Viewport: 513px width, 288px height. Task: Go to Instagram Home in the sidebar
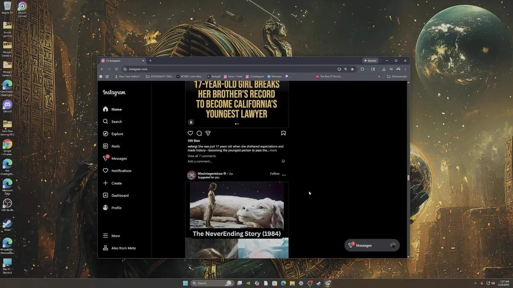tap(112, 109)
